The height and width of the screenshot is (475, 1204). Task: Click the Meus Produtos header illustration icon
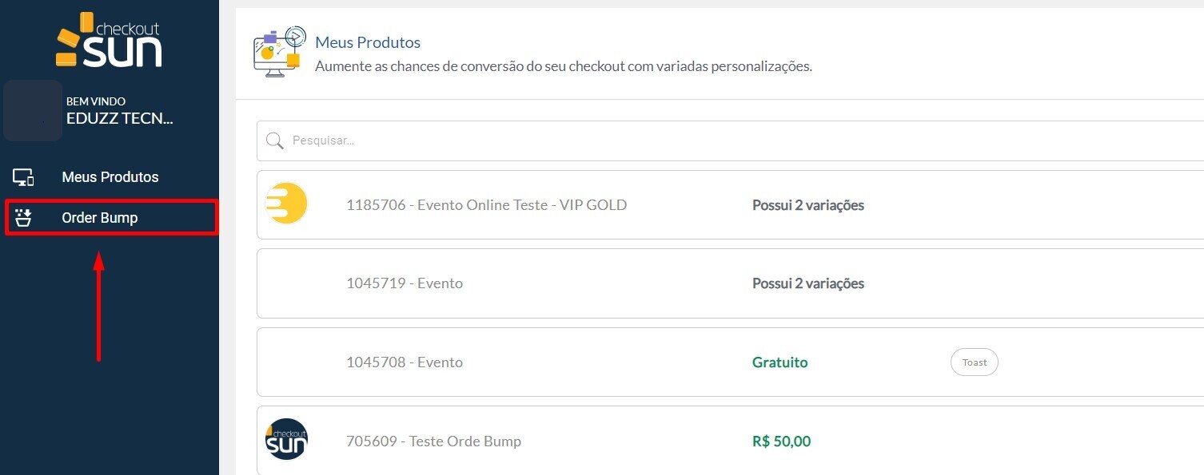click(277, 52)
